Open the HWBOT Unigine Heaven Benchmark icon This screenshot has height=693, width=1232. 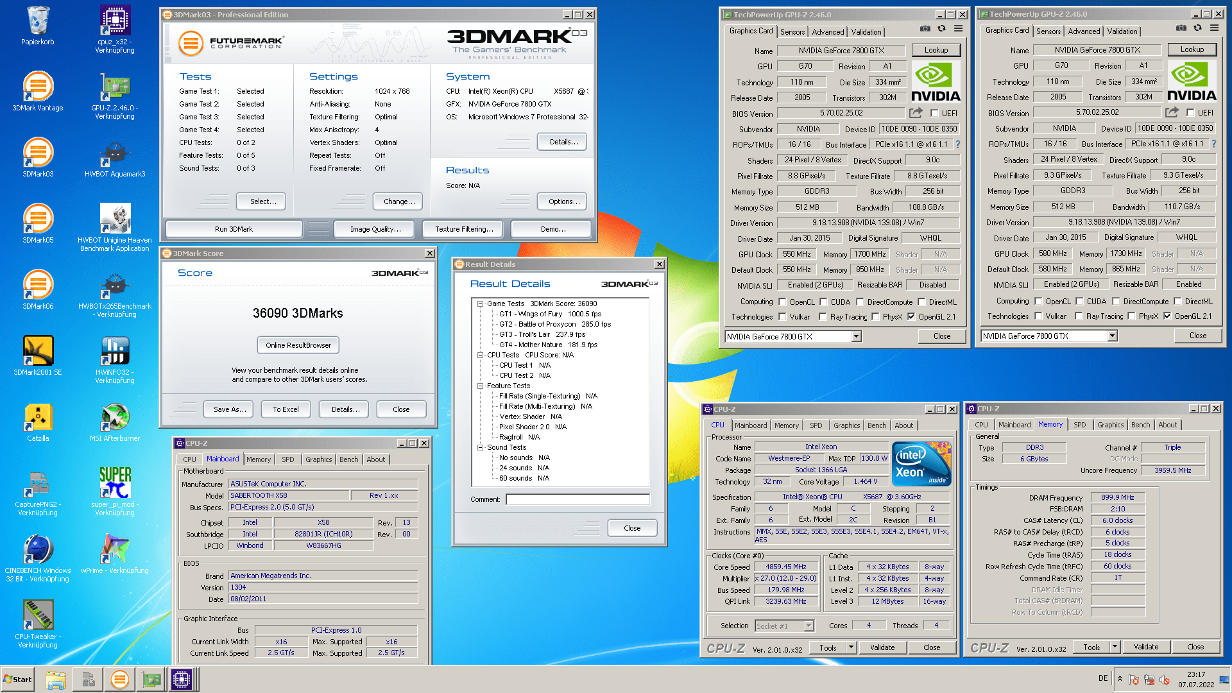click(x=115, y=227)
